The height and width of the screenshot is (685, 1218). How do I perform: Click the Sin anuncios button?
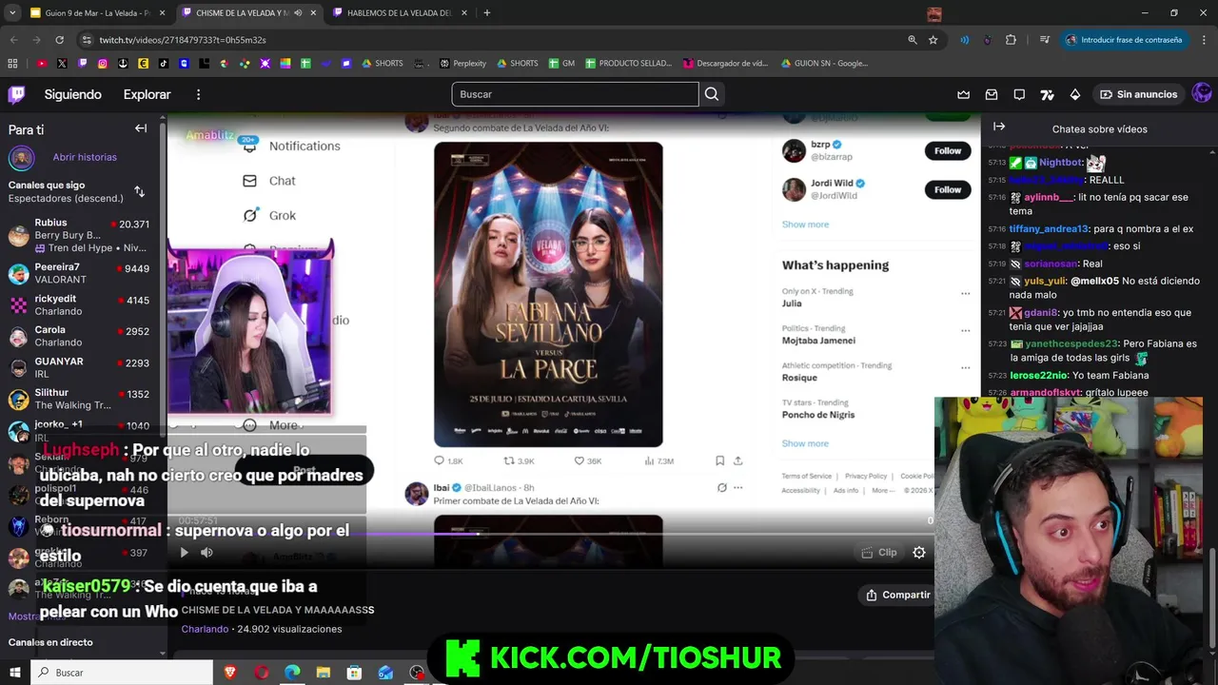[1138, 94]
